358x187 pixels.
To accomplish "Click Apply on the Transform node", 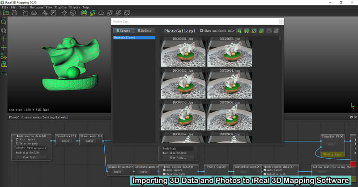I will tap(65, 141).
